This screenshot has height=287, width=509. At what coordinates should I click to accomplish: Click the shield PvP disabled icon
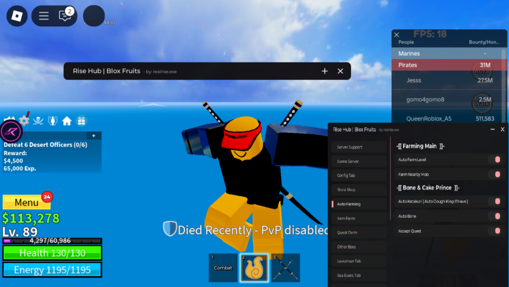tap(170, 229)
